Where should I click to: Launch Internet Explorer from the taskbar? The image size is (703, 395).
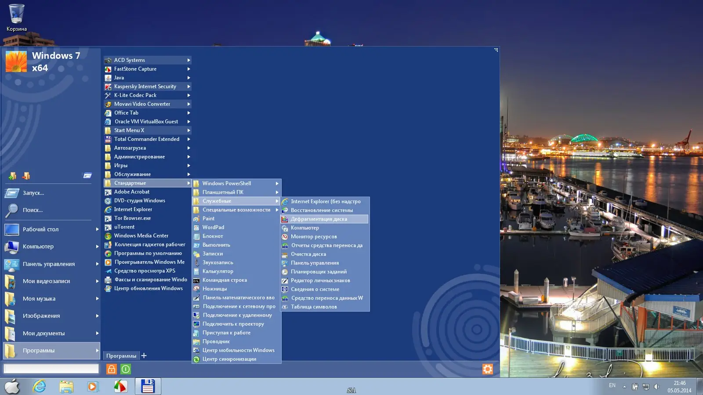coord(40,386)
